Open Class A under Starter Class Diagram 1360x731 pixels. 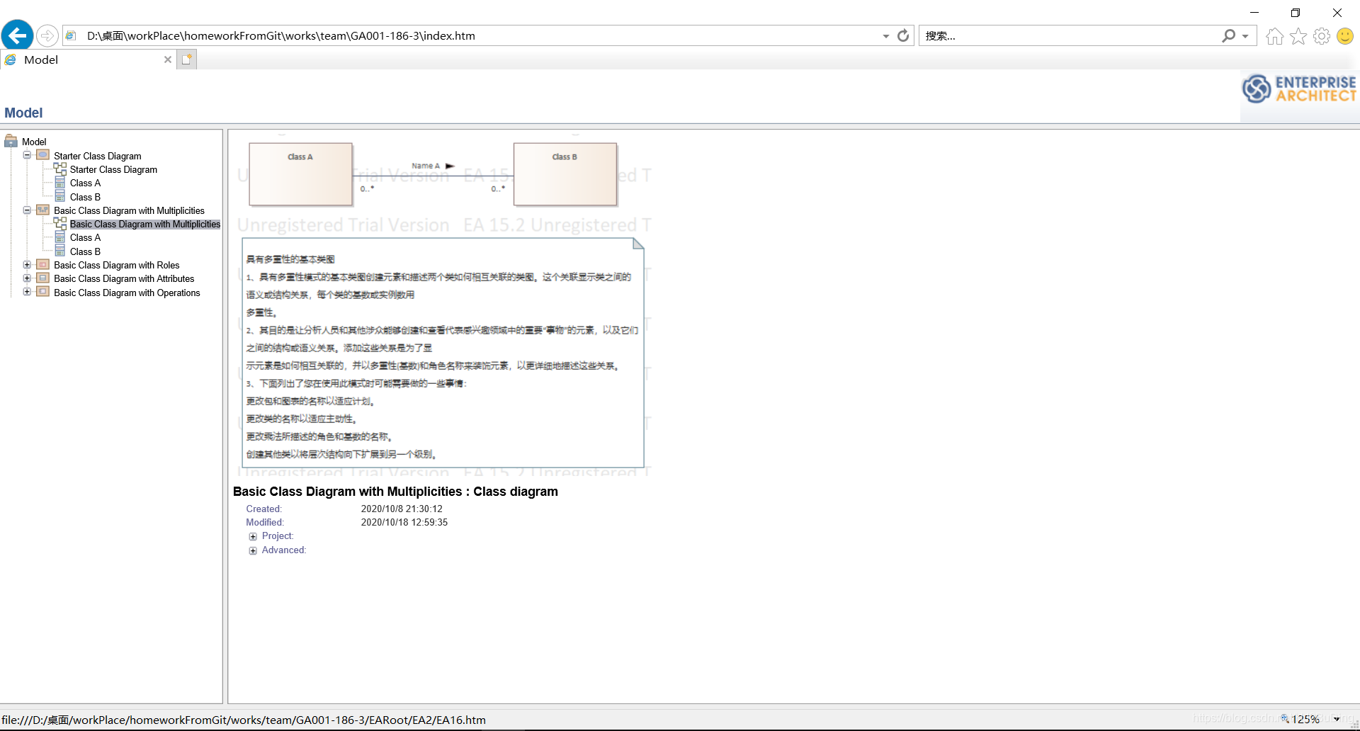[85, 183]
